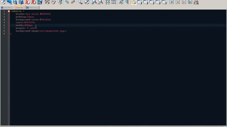Stop macro recording
Viewport: 227px width, 127px height.
click(178, 2)
